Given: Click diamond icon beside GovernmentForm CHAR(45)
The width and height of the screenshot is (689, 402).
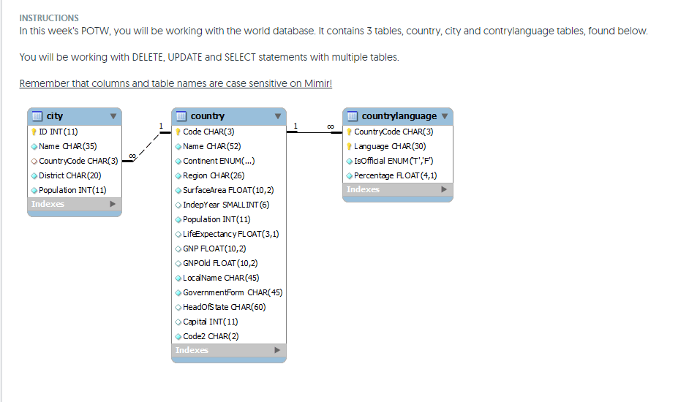Looking at the screenshot, I should (178, 292).
